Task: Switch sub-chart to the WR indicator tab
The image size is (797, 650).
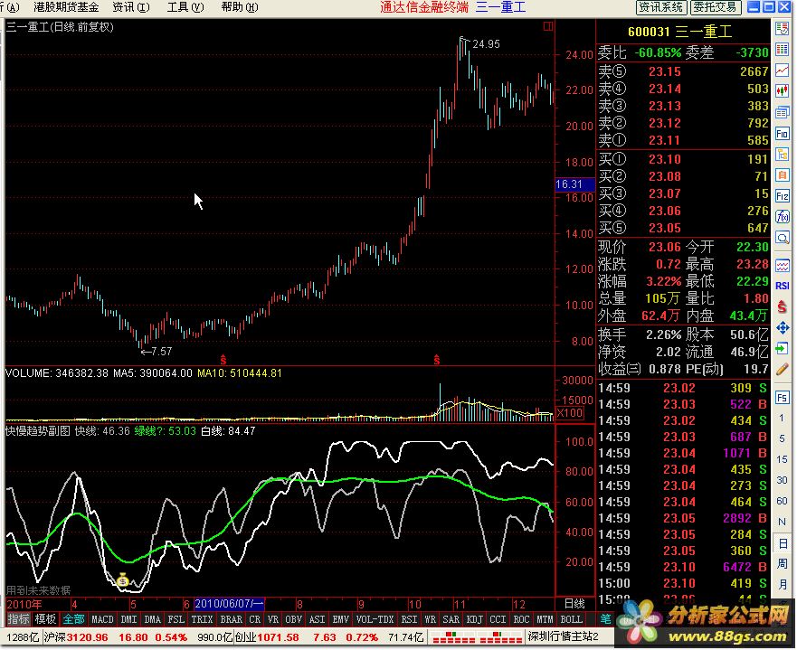Action: pyautogui.click(x=430, y=619)
